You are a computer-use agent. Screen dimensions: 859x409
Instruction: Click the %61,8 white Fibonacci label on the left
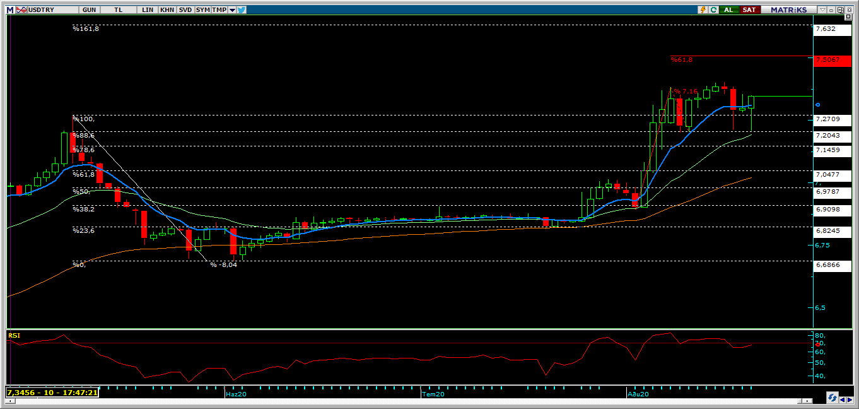click(x=83, y=174)
